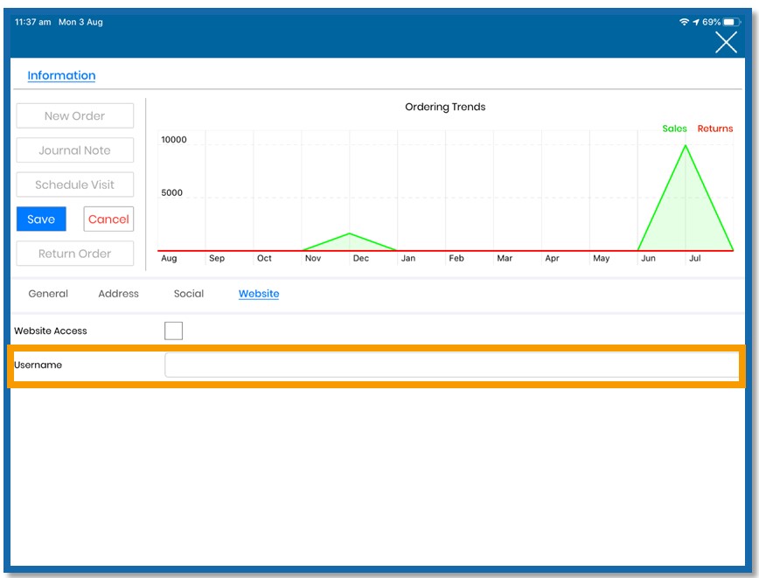Click the 69% battery percentage text
The width and height of the screenshot is (759, 578).
click(x=711, y=22)
